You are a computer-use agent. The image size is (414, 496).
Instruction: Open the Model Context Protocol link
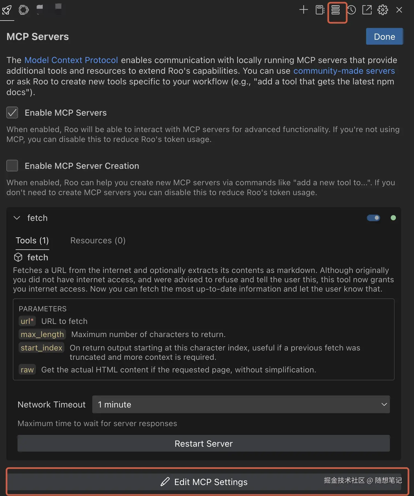point(71,60)
